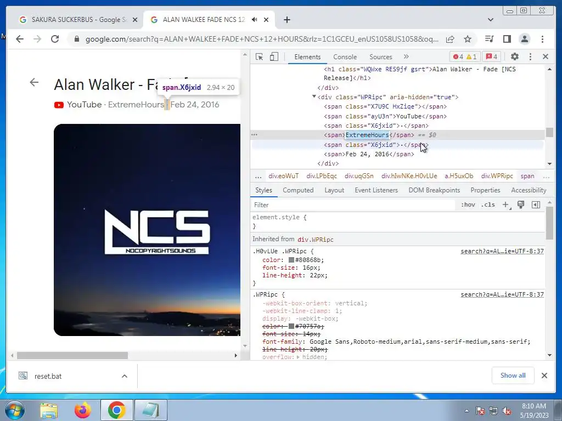Toggle the .cls class editor

coord(488,205)
